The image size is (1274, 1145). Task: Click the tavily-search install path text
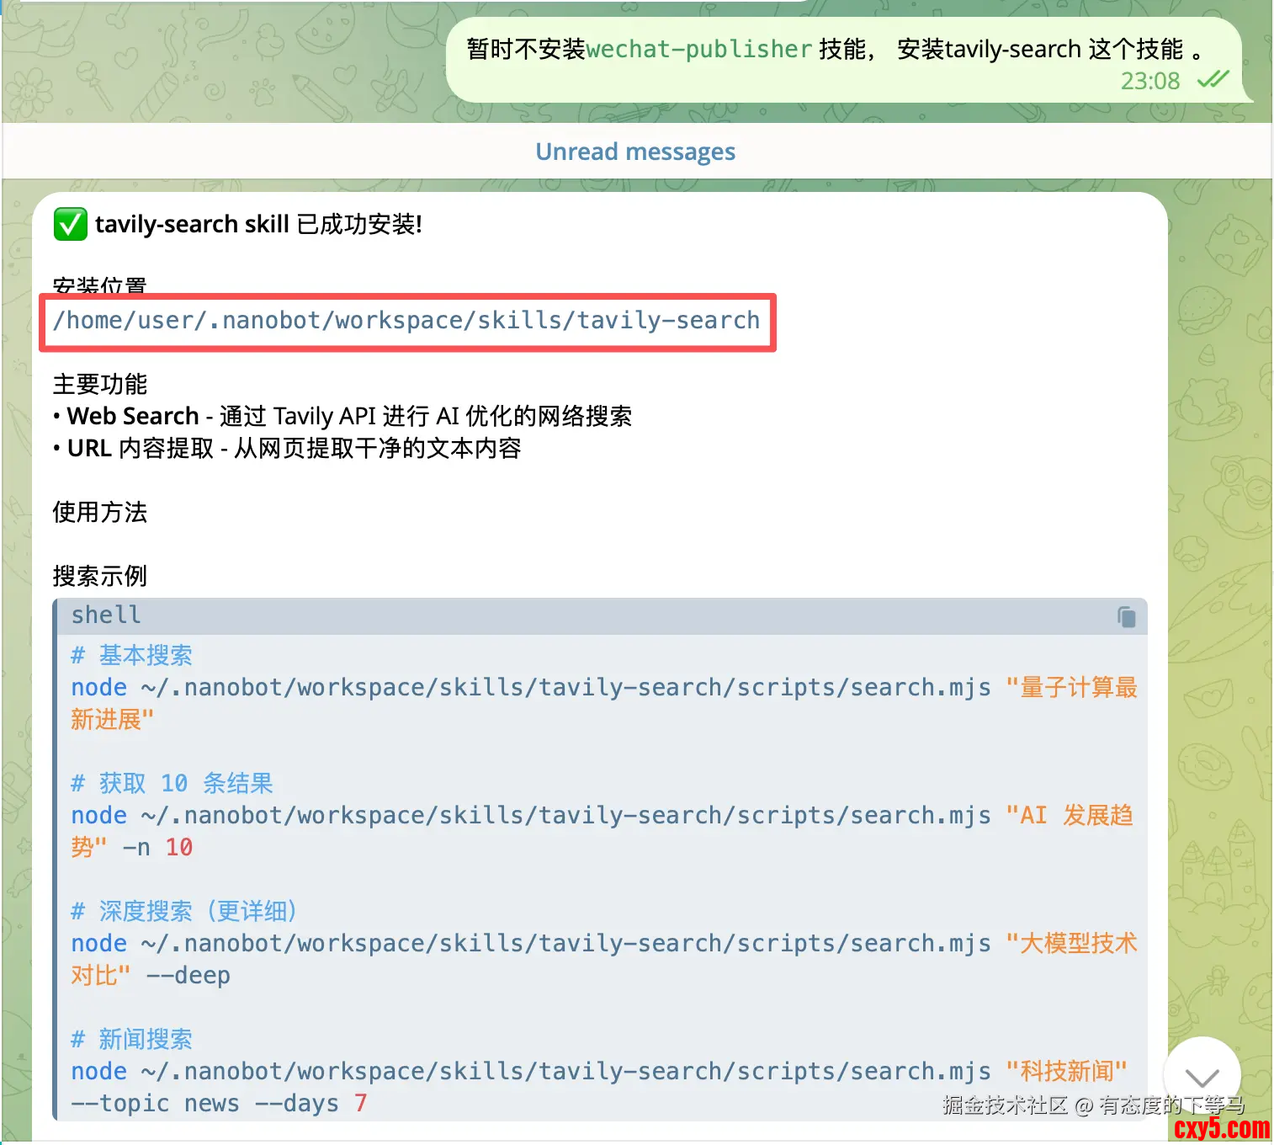(x=406, y=321)
